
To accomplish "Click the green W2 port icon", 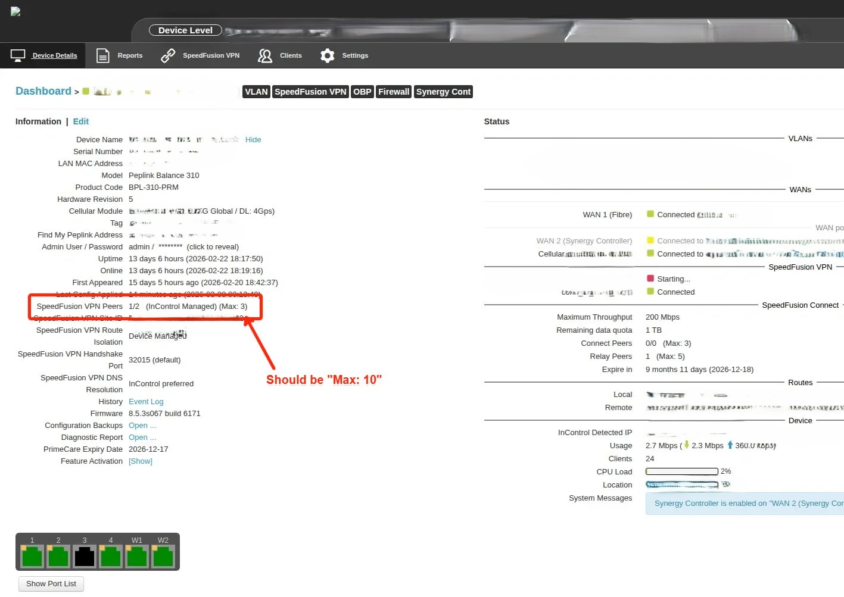I will point(163,557).
